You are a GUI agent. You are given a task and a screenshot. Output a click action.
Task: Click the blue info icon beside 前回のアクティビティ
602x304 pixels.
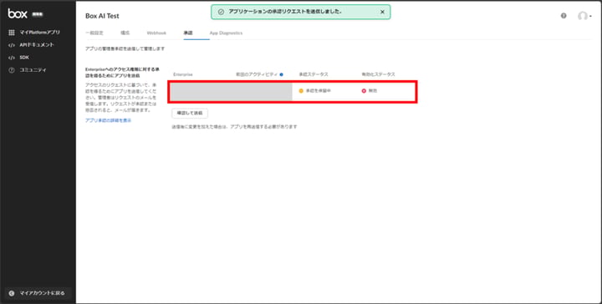(x=282, y=74)
